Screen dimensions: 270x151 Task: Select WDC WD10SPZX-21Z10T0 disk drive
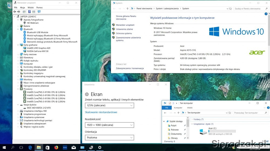point(39,108)
